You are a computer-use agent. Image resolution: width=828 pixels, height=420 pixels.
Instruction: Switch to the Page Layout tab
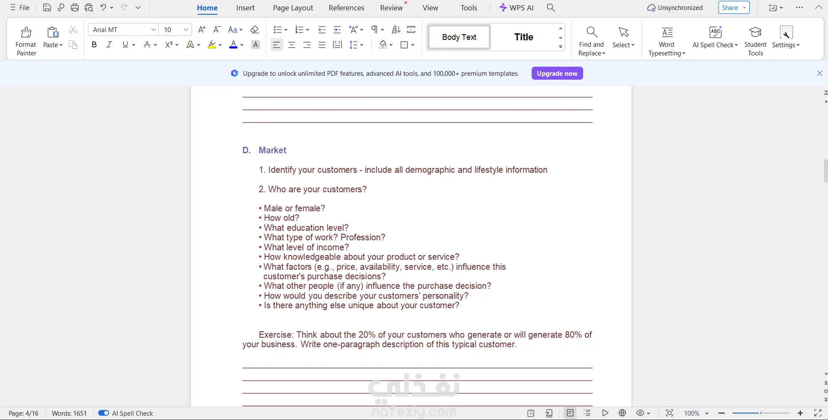[x=293, y=8]
